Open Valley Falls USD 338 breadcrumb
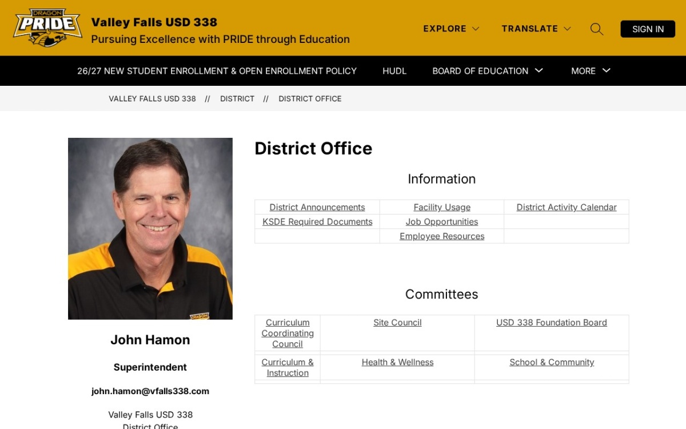 pyautogui.click(x=152, y=99)
